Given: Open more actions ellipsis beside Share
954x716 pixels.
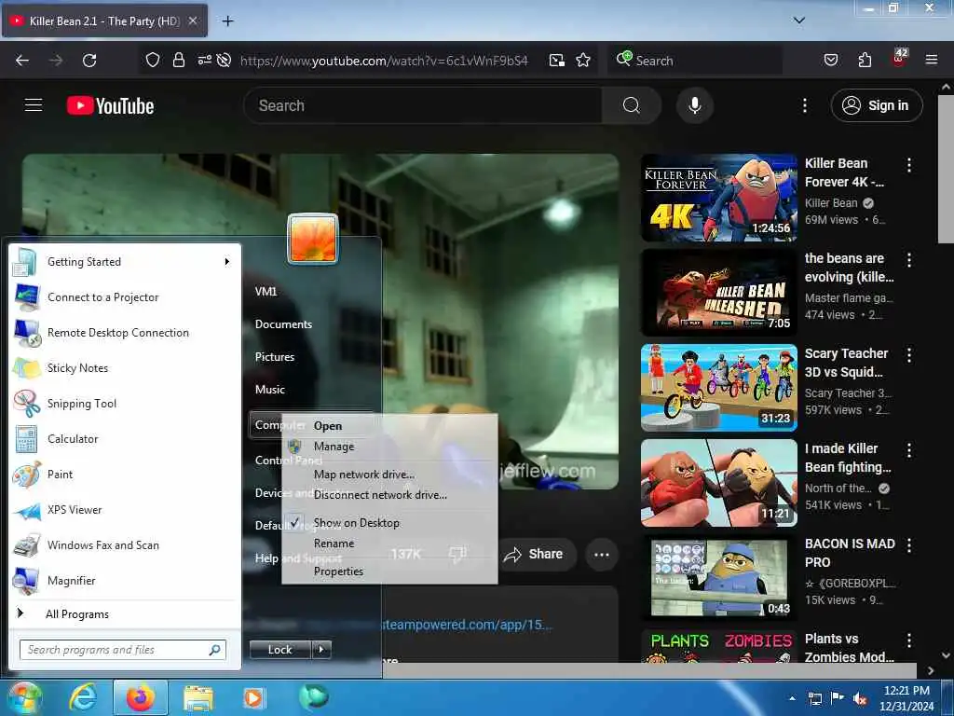Looking at the screenshot, I should point(601,554).
